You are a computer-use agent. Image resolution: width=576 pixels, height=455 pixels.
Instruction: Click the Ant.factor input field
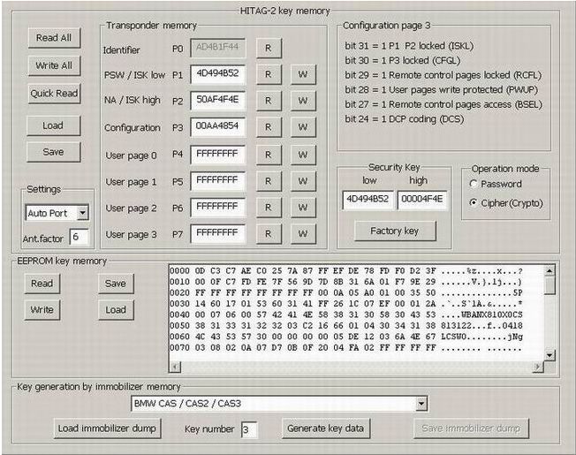pyautogui.click(x=79, y=237)
